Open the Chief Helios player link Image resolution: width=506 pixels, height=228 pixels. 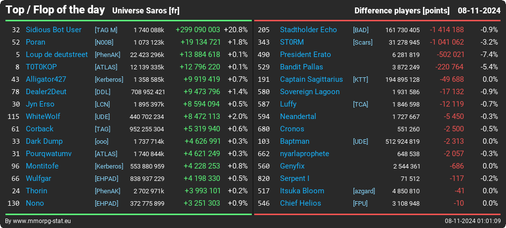(x=300, y=203)
